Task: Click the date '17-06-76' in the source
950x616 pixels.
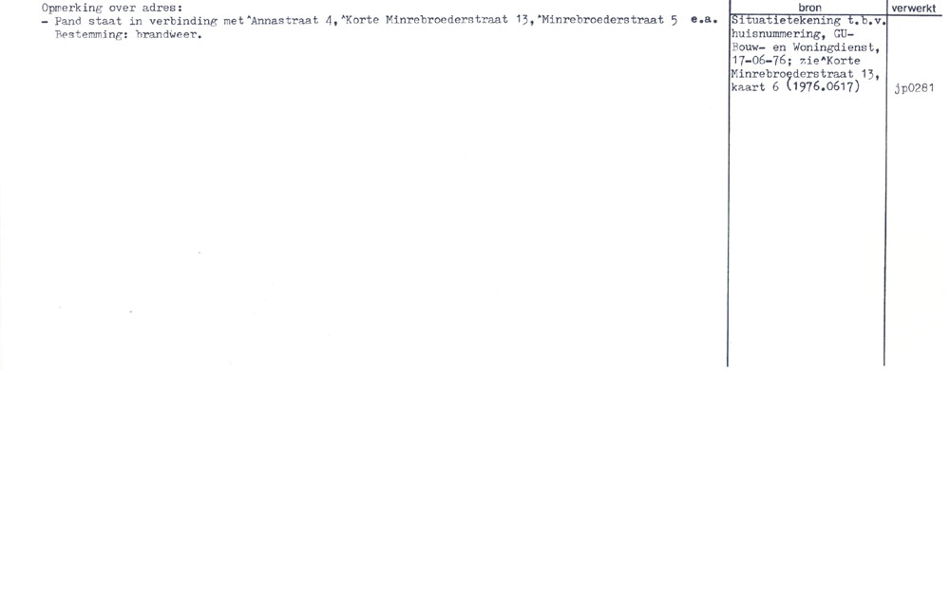Action: (x=758, y=61)
